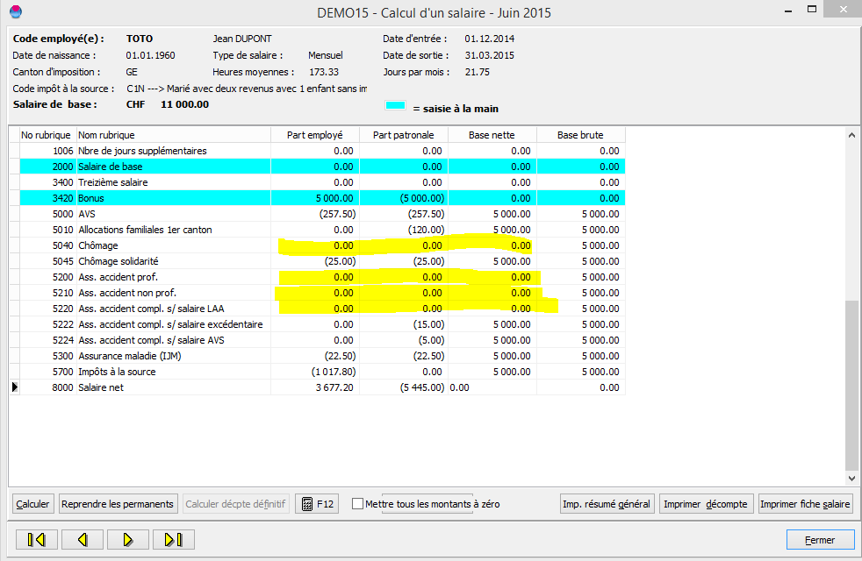The width and height of the screenshot is (862, 561).
Task: Click Allocations familiales patronale amount (120.00)
Action: [x=426, y=230]
